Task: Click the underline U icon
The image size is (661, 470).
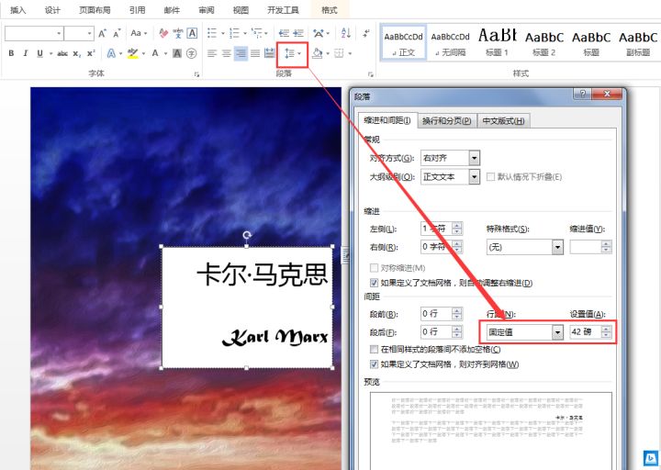Action: pos(39,53)
